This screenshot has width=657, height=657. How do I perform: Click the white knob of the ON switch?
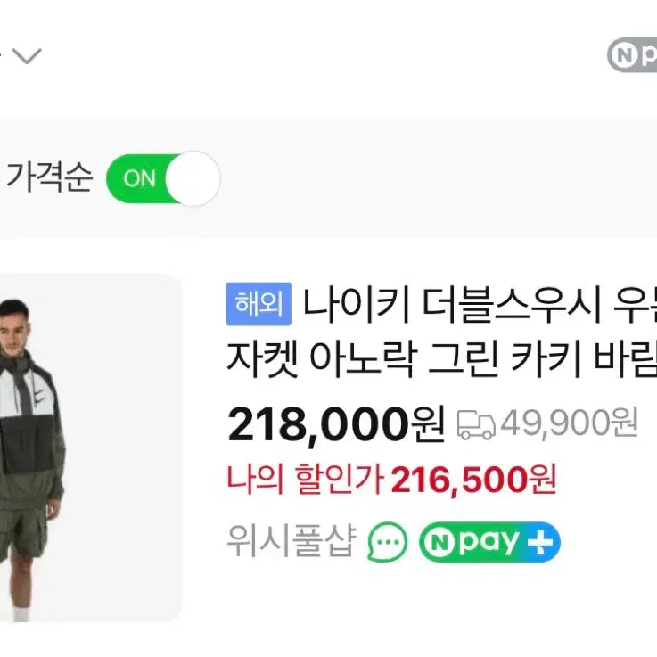(x=193, y=178)
